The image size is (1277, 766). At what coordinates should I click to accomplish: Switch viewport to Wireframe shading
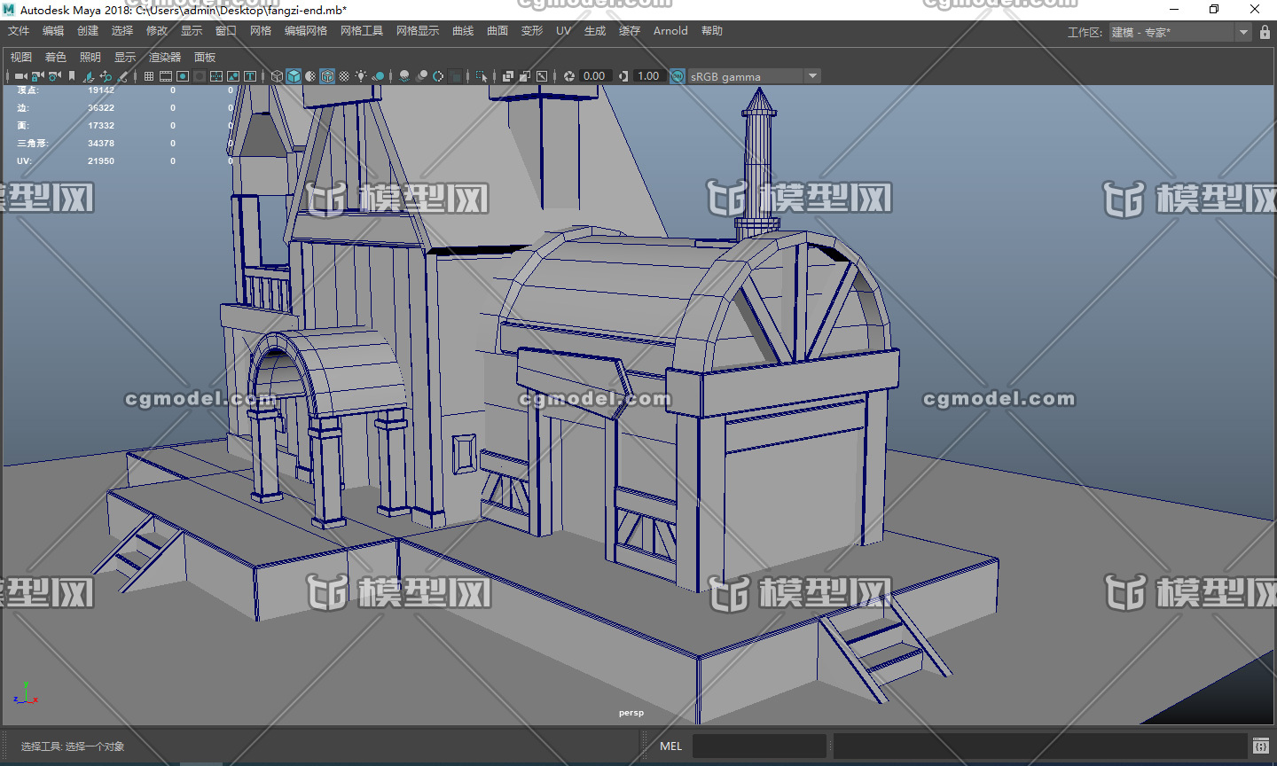pyautogui.click(x=277, y=76)
